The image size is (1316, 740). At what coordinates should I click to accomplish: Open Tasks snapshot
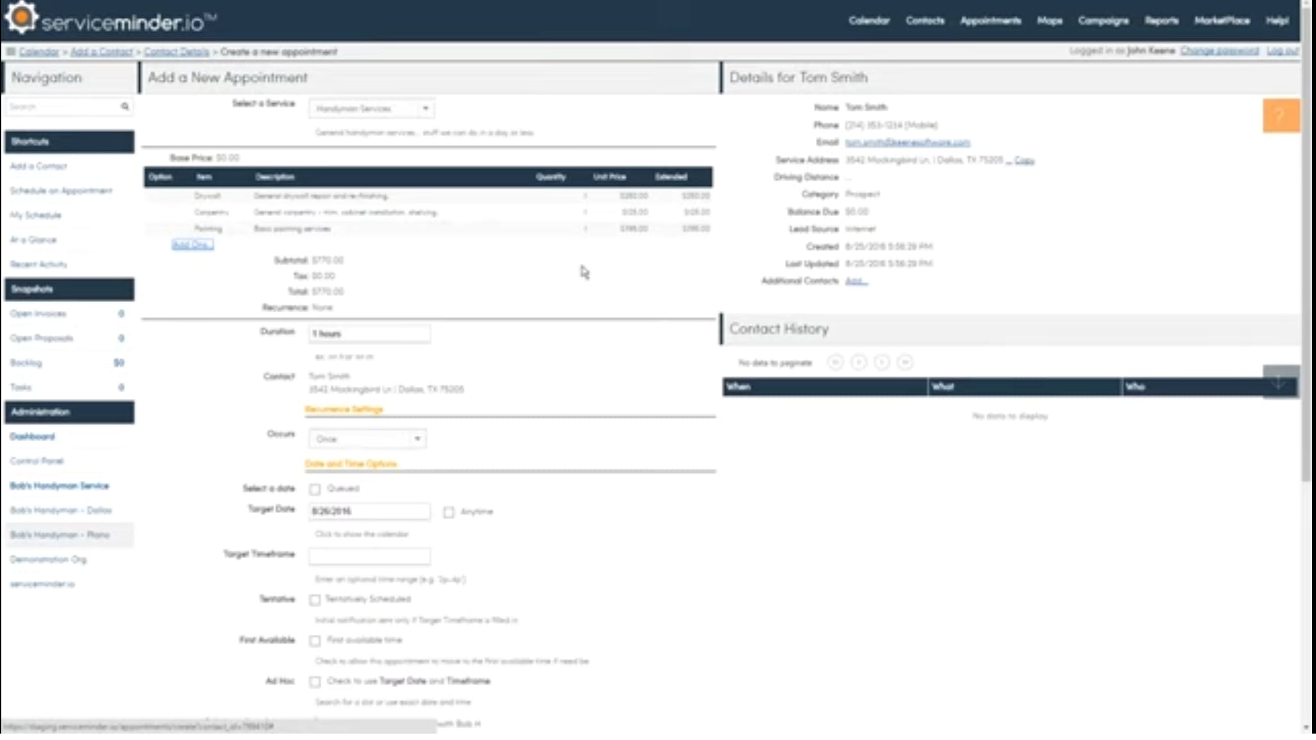pyautogui.click(x=21, y=387)
